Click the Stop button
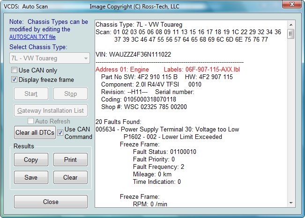This screenshot has height=218, width=305. (70, 94)
